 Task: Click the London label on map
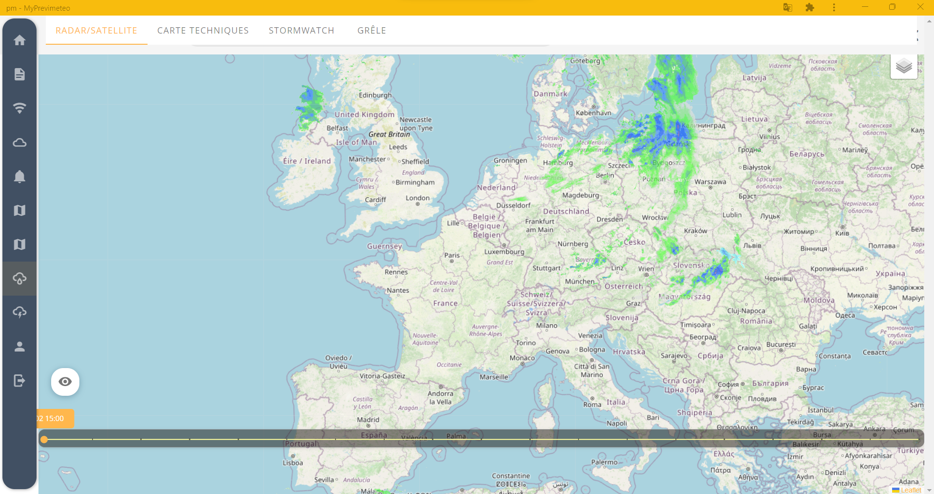(418, 198)
